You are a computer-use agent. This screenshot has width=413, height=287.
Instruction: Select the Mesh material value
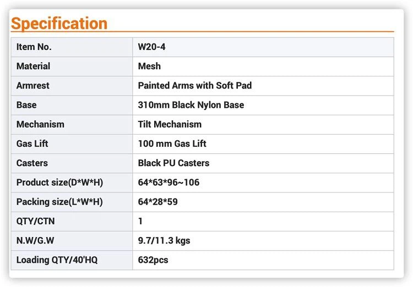click(x=149, y=66)
